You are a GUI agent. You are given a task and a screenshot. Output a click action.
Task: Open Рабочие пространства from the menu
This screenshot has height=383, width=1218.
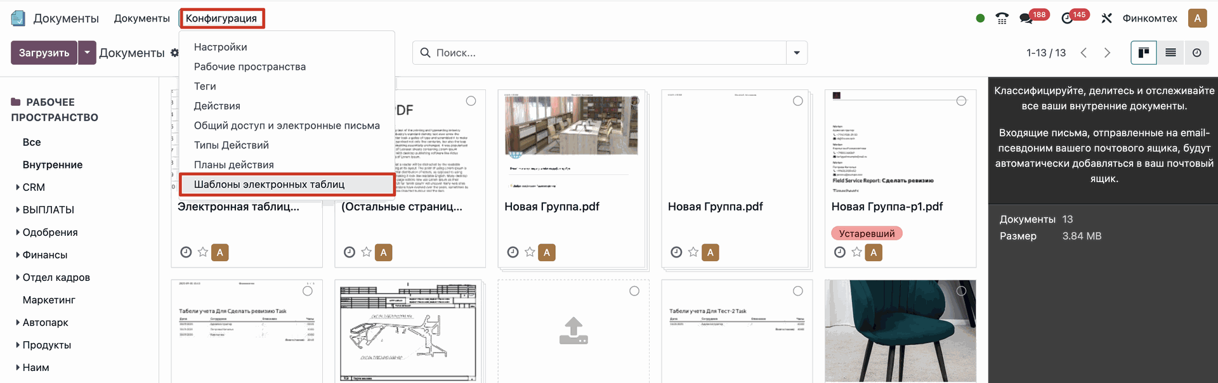(249, 67)
